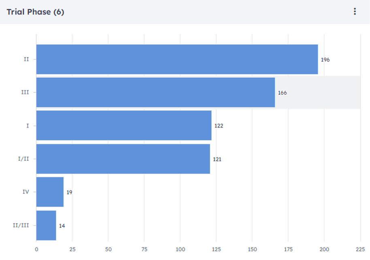Click the 121 value label
The image size is (370, 260).
tap(217, 159)
